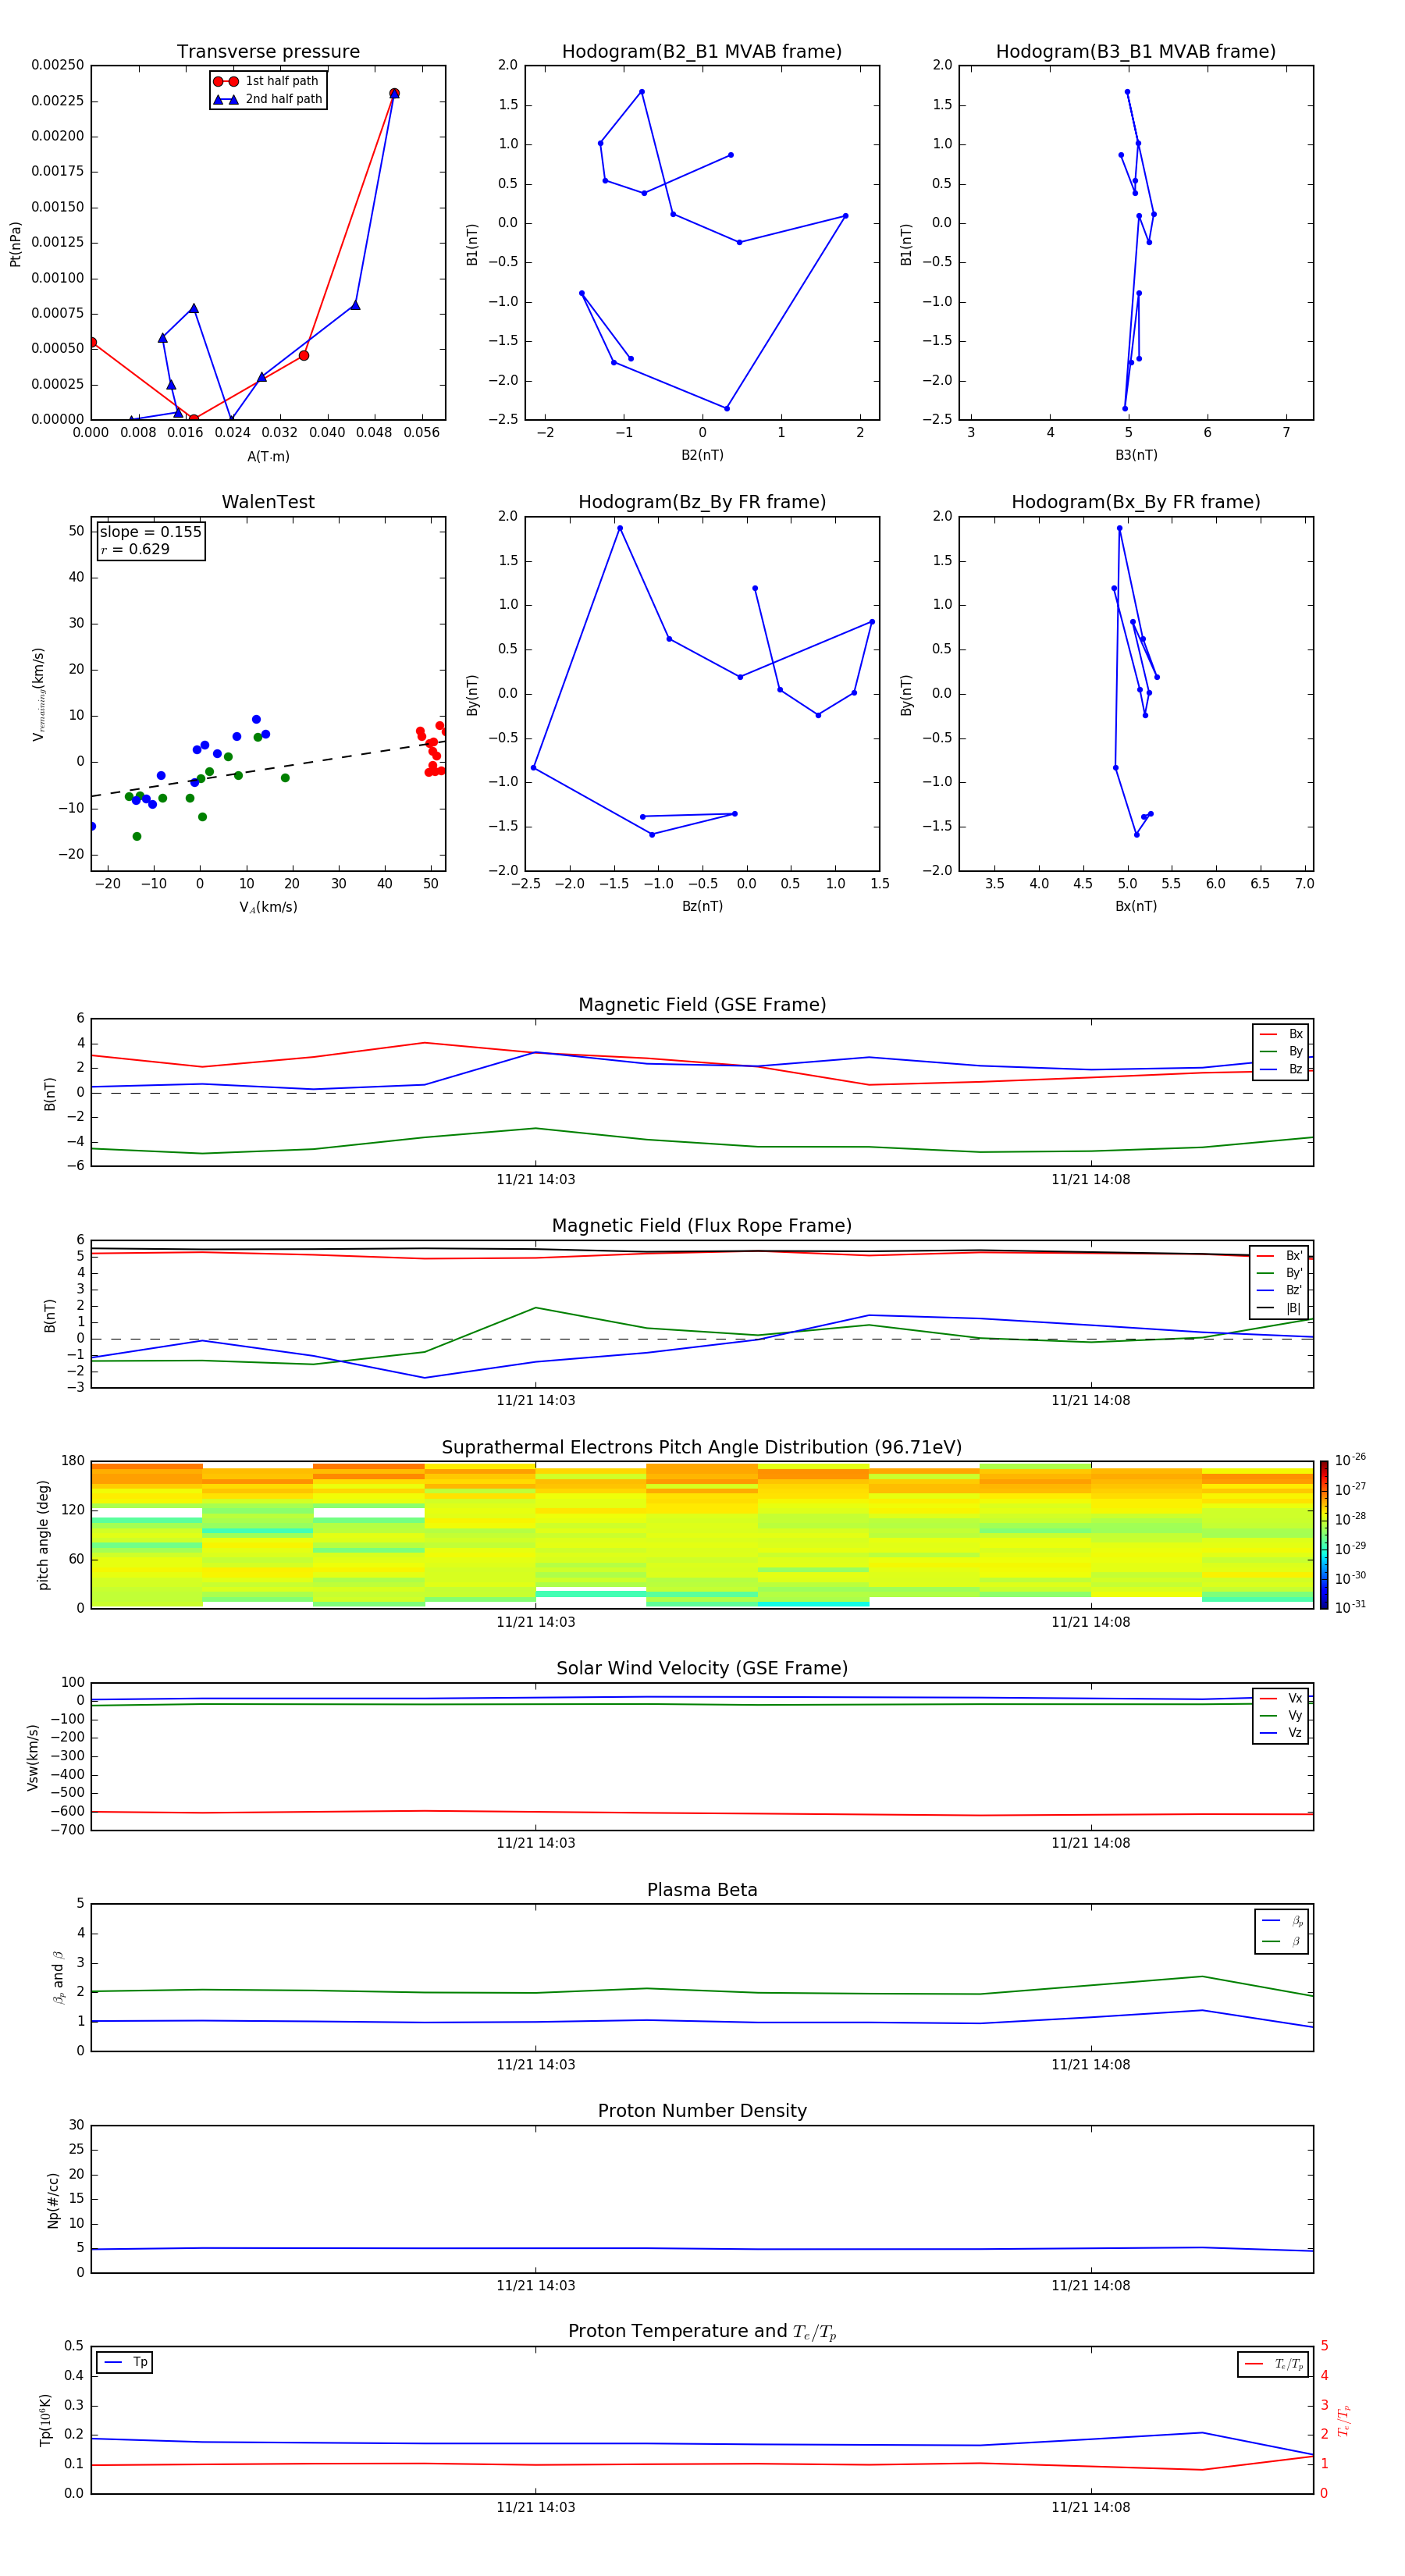Click 'Magnetic Field (Flux Rope Frame)' title

pyautogui.click(x=702, y=1226)
